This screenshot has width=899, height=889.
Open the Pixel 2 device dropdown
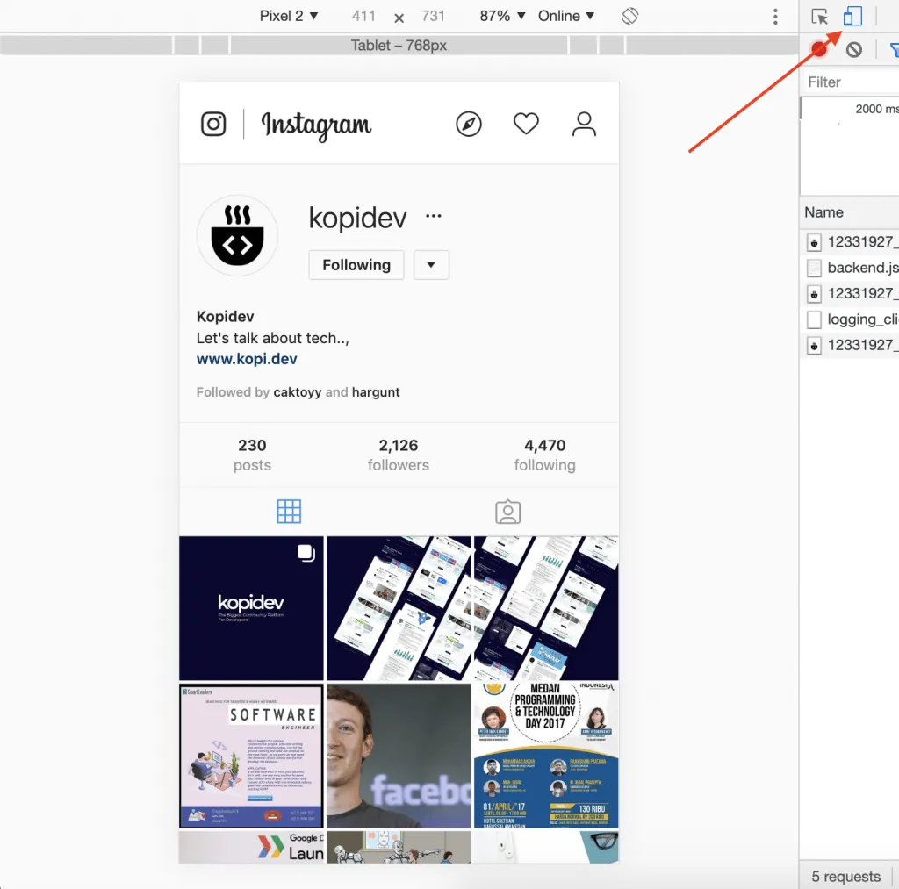(289, 16)
